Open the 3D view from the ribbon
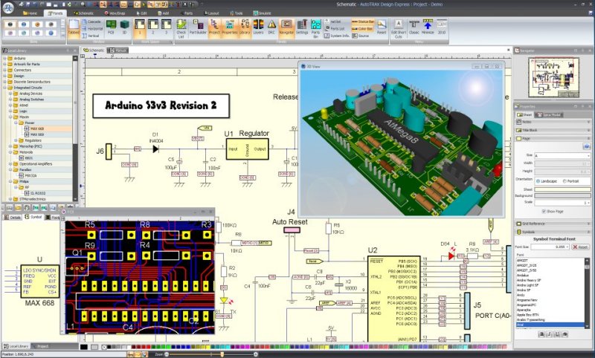The width and height of the screenshot is (595, 358). pos(124,27)
